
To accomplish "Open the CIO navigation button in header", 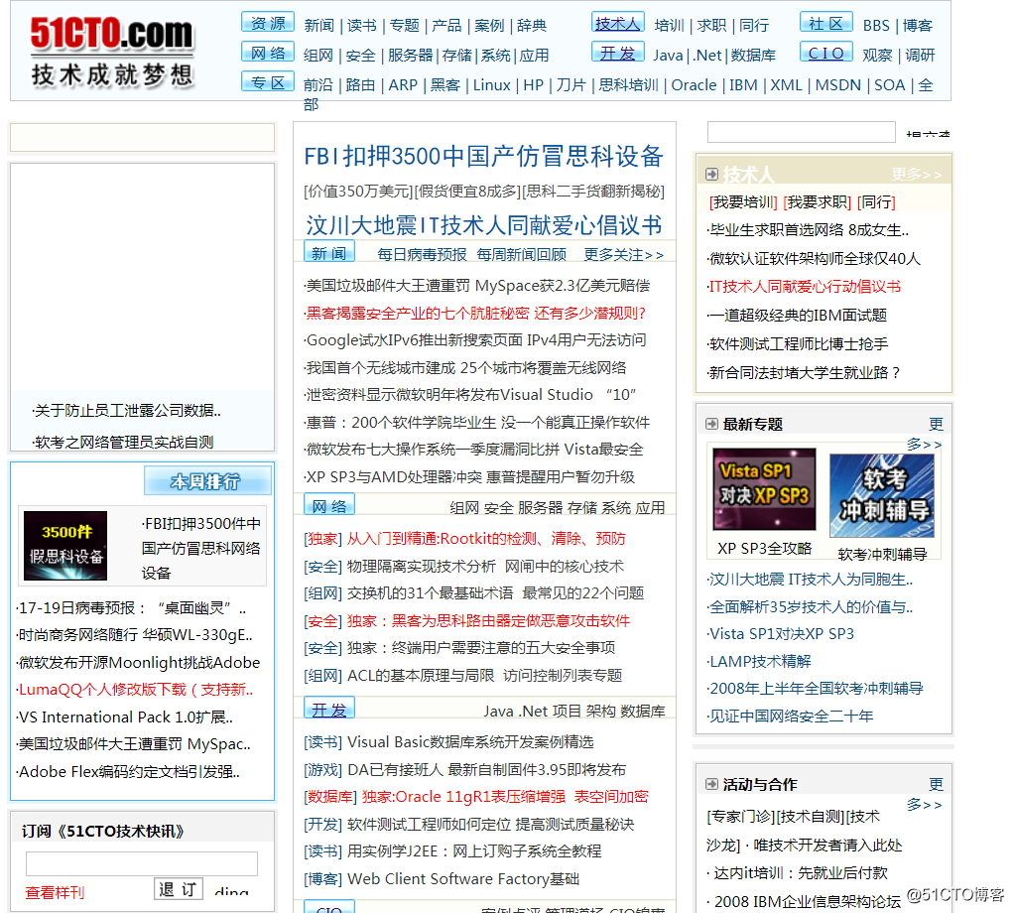I will coord(825,53).
